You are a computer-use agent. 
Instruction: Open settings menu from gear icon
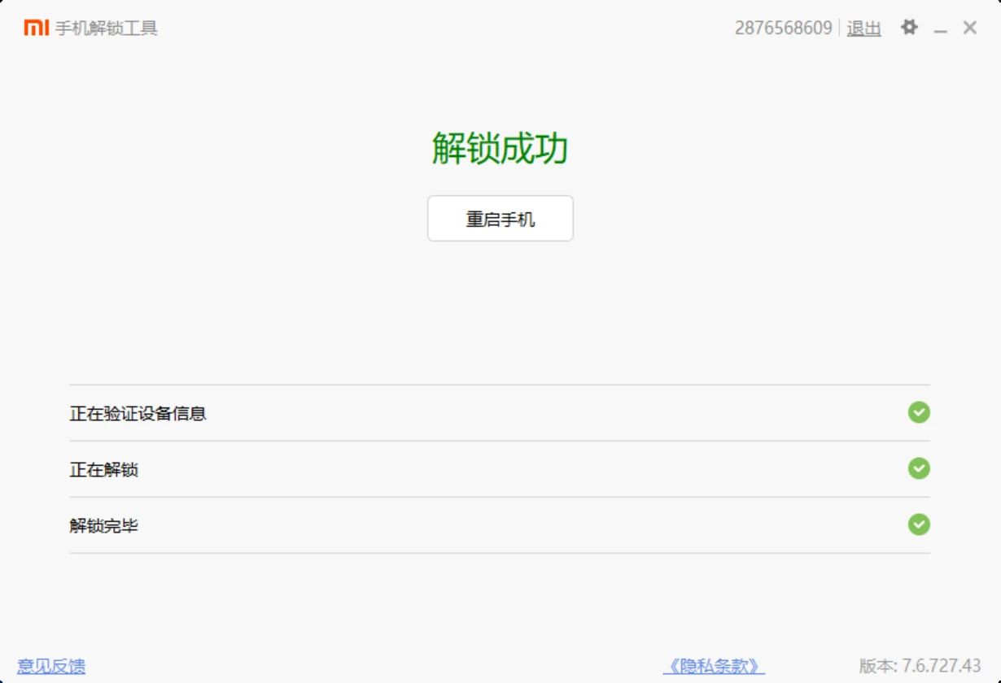tap(909, 27)
